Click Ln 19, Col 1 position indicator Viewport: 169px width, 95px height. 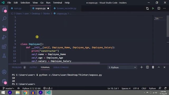point(113,88)
